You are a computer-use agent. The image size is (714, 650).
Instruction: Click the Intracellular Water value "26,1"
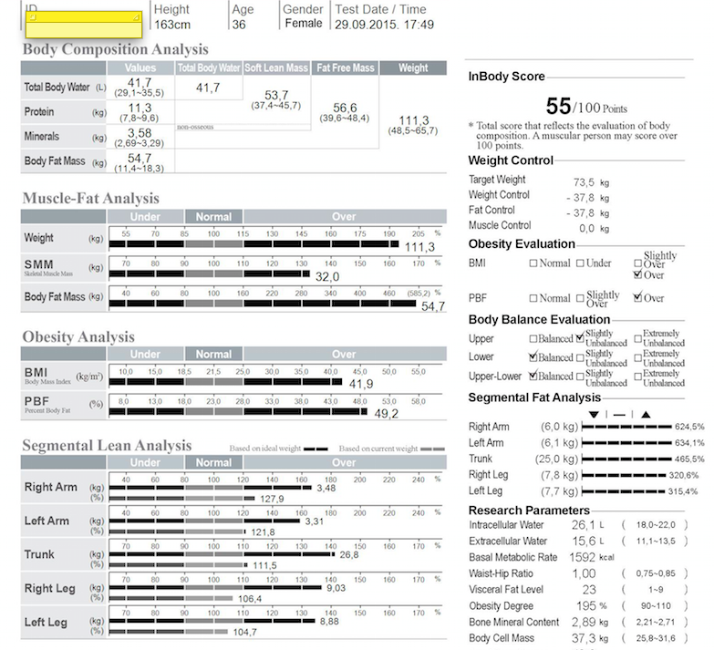click(x=584, y=525)
